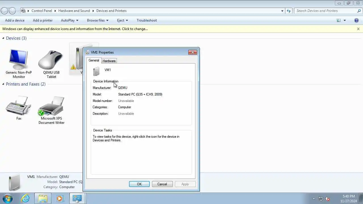Viewport: 363px width, 204px height.
Task: Open Windows Media Player from taskbar
Action: (60, 198)
